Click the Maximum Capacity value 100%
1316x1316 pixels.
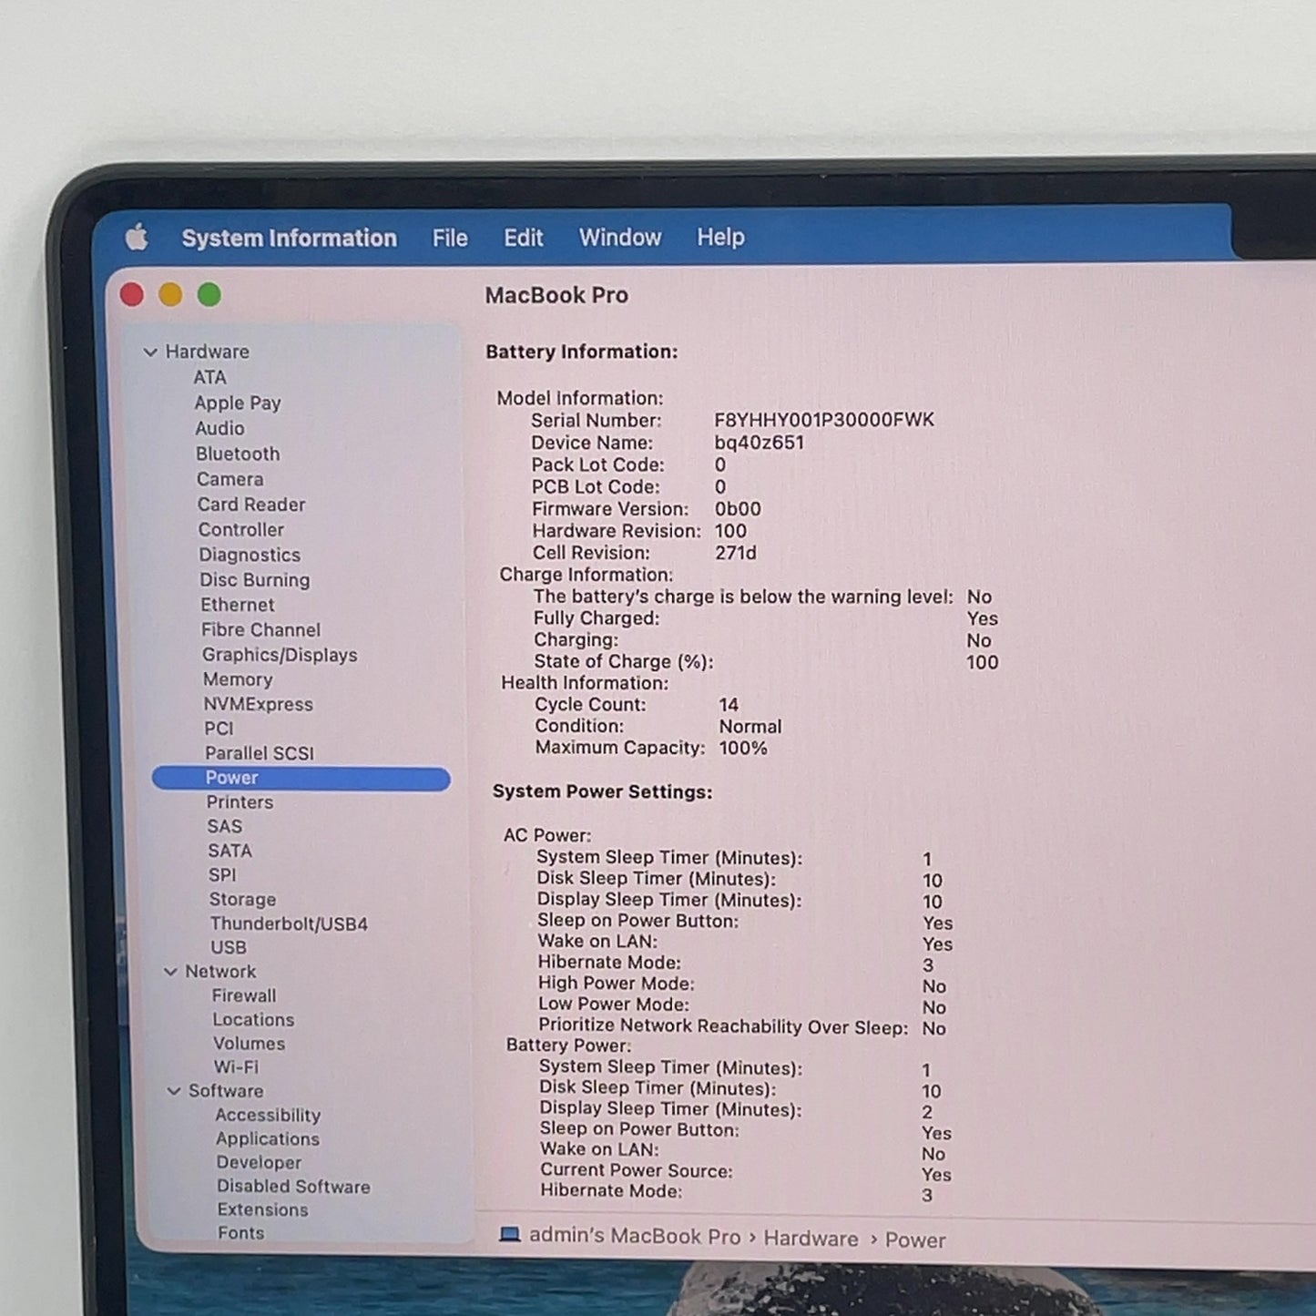click(743, 749)
